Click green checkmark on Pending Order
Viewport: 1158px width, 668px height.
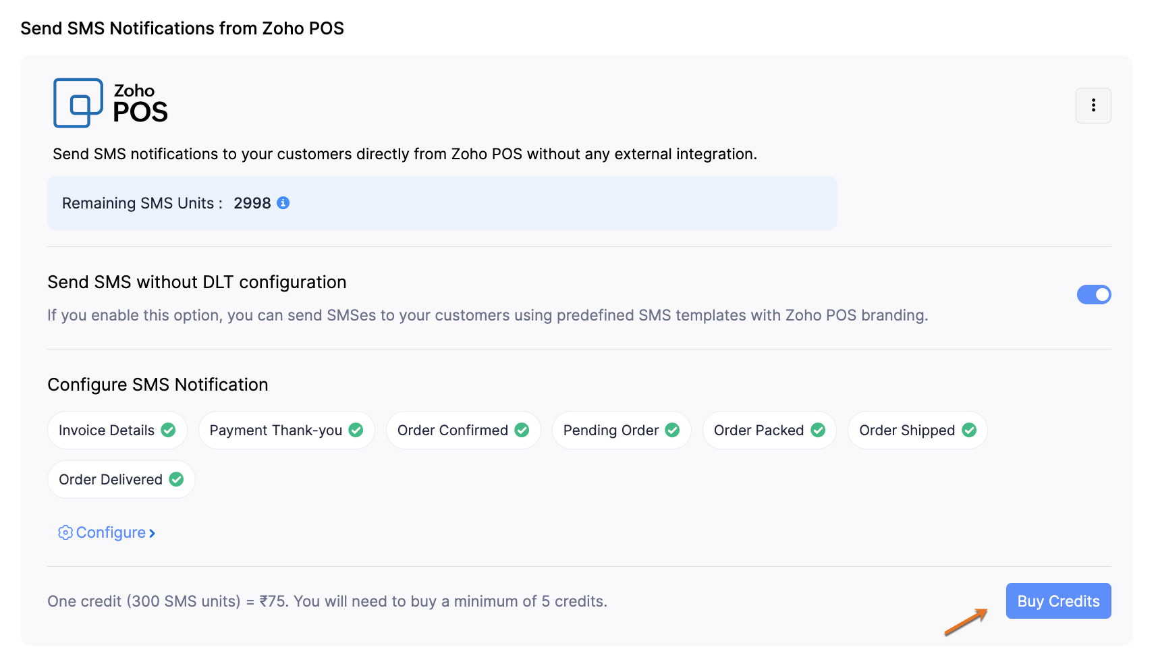point(673,430)
